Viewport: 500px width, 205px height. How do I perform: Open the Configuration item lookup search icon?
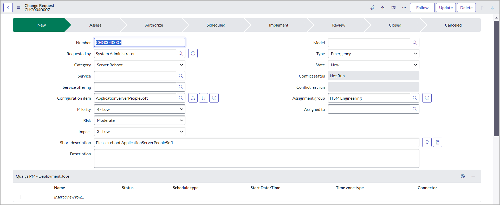click(x=181, y=98)
